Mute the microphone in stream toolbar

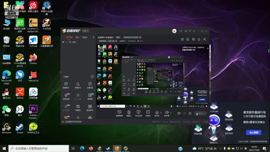coord(157,113)
